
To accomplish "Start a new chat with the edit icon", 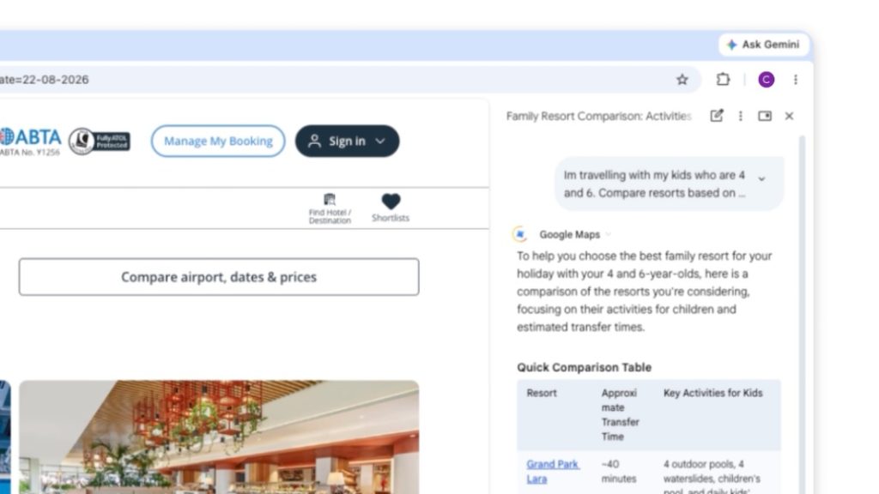I will coord(717,116).
